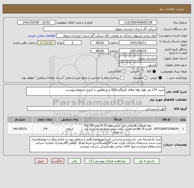Click the response deadline date 1401/05/11

[x=138, y=43]
